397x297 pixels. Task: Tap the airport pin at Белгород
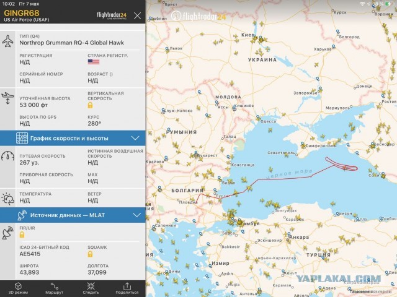(337, 32)
